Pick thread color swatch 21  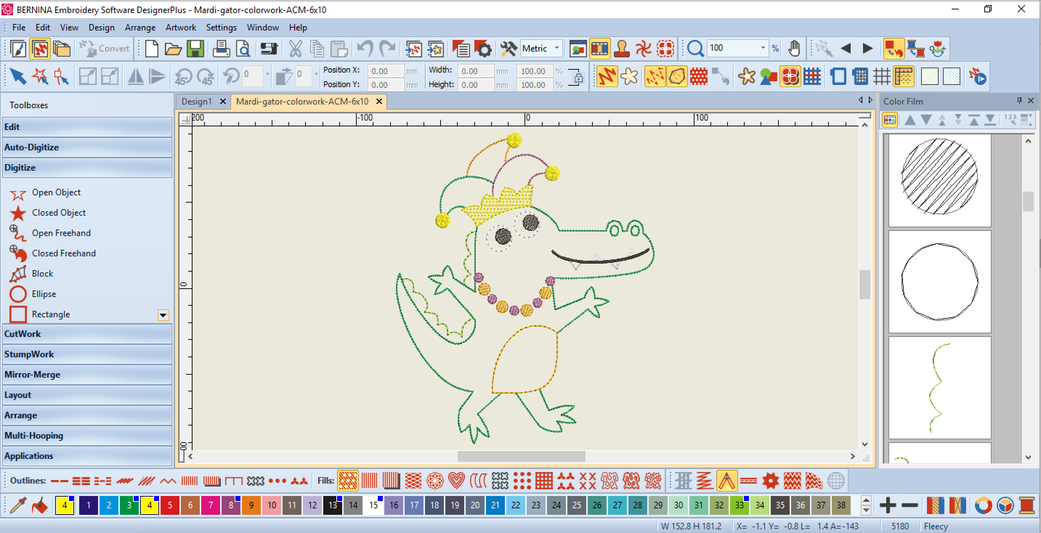click(x=495, y=505)
